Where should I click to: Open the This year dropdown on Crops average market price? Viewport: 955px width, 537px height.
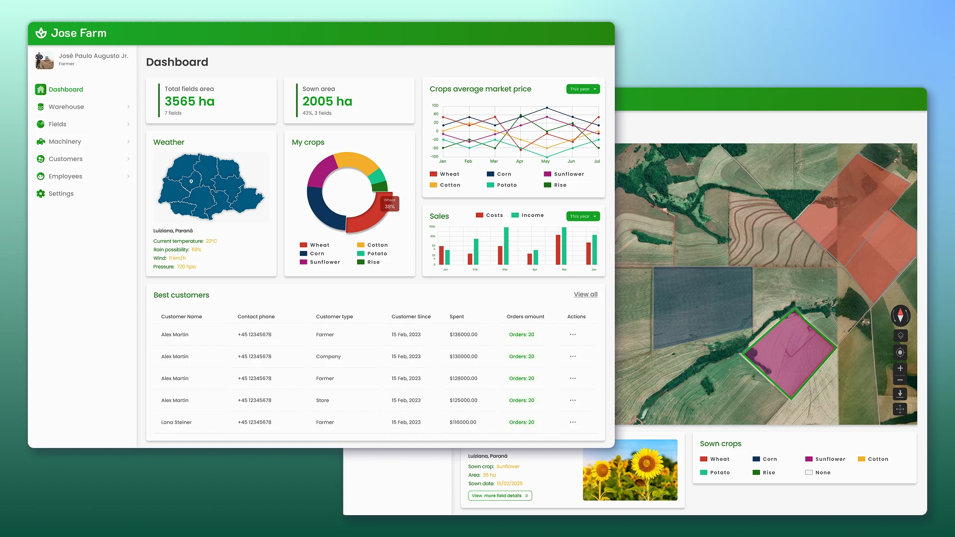click(x=582, y=89)
